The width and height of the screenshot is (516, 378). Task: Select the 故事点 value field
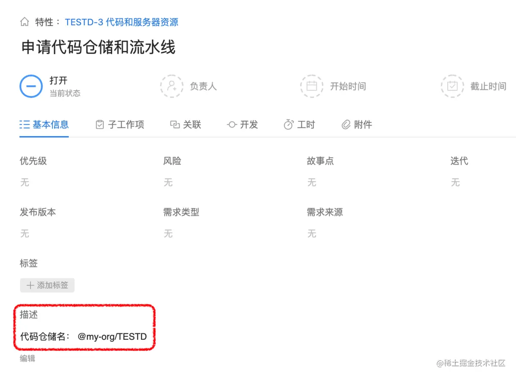(312, 182)
